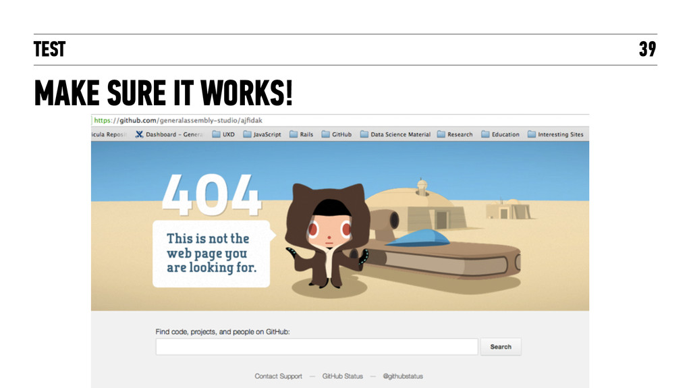The height and width of the screenshot is (388, 691).
Task: Open the Education bookmarks folder
Action: (500, 134)
